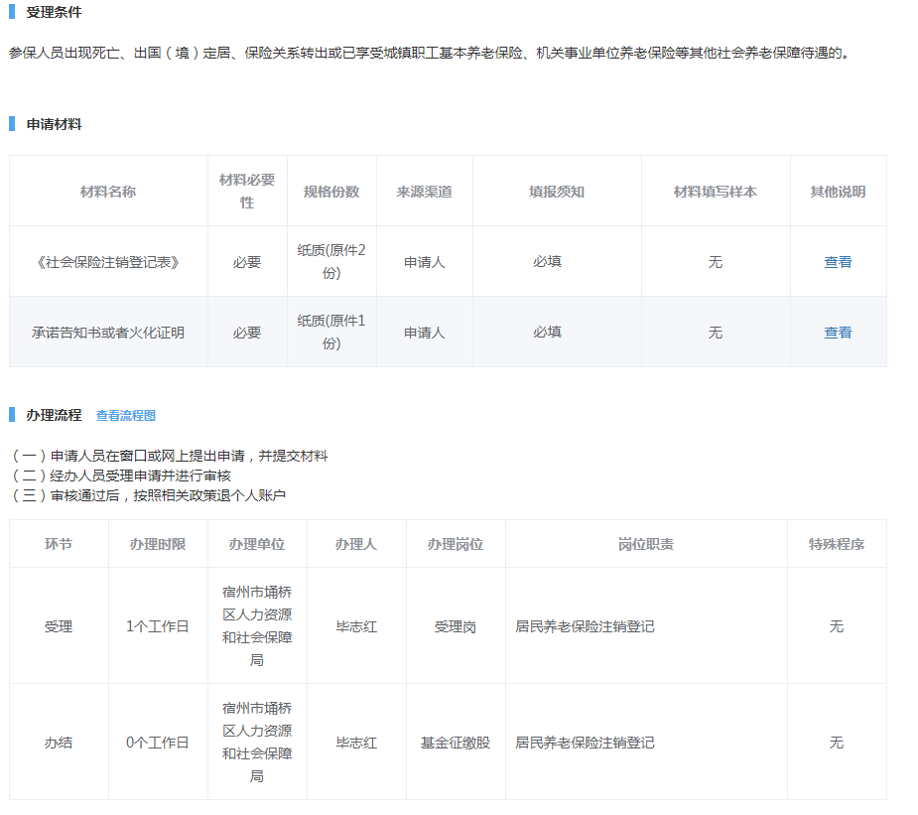Click 查看 link for 社会保险注销登记表 row

838,262
